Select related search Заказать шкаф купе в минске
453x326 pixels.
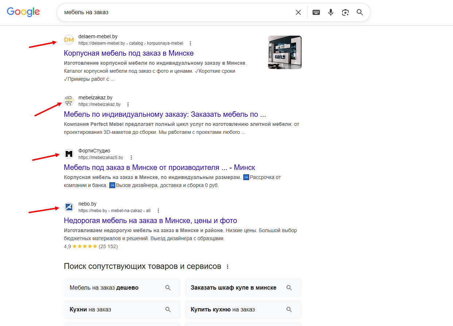pyautogui.click(x=243, y=288)
